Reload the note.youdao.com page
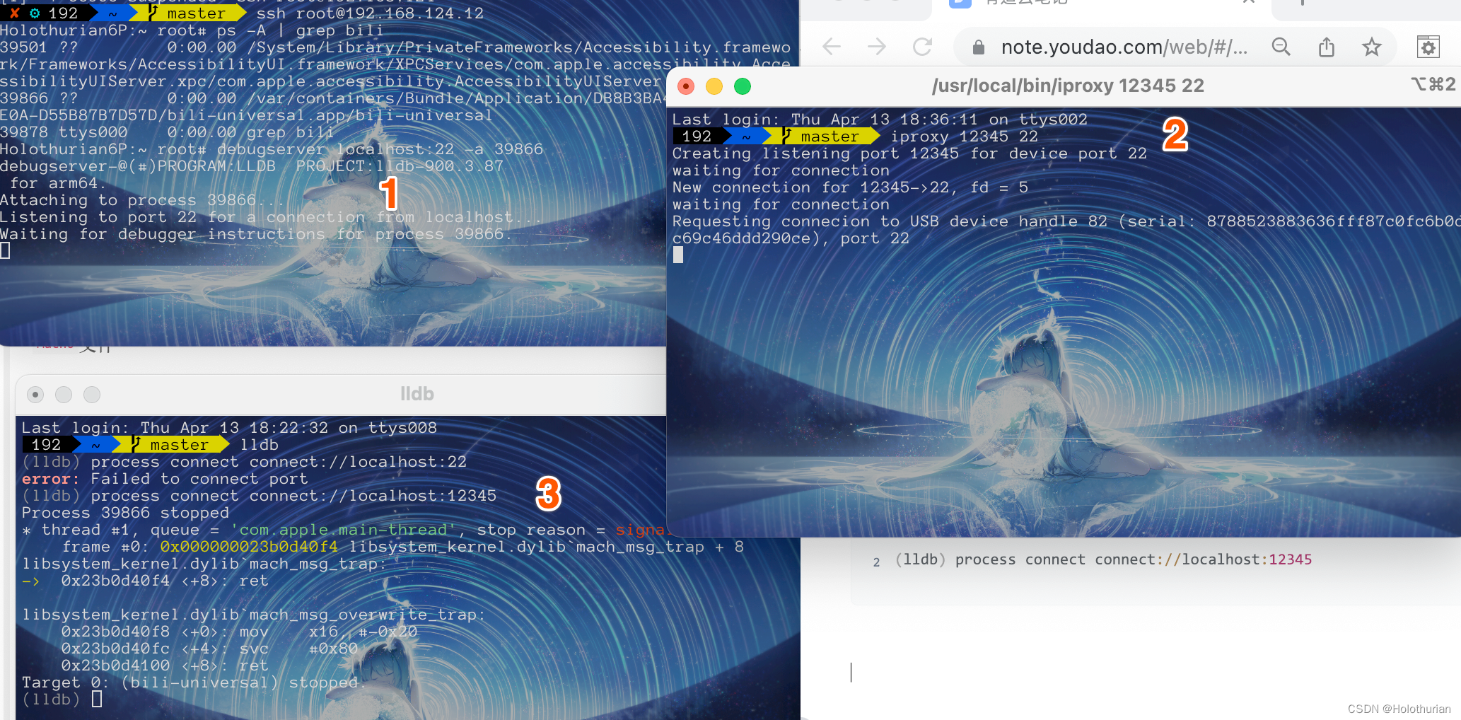This screenshot has width=1461, height=720. click(922, 47)
